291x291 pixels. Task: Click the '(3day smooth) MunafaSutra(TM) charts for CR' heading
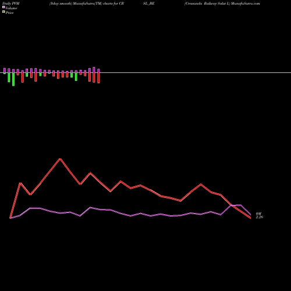tap(87, 3)
